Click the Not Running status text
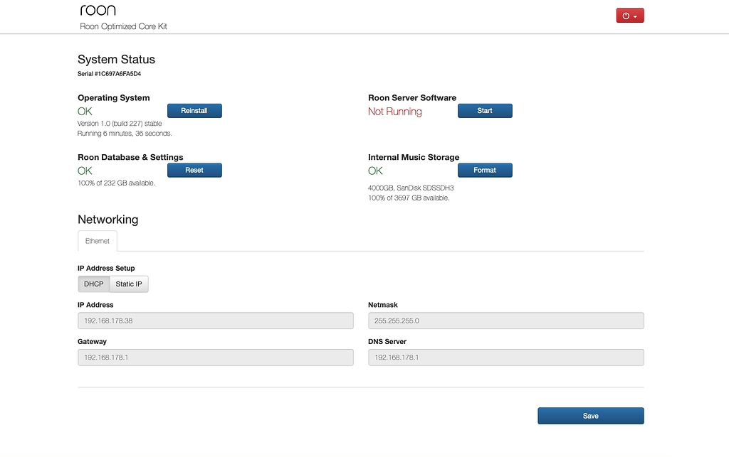This screenshot has width=729, height=457. (394, 111)
